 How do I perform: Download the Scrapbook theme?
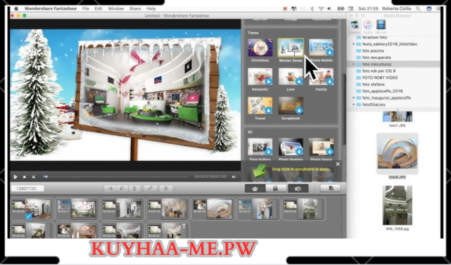click(299, 110)
